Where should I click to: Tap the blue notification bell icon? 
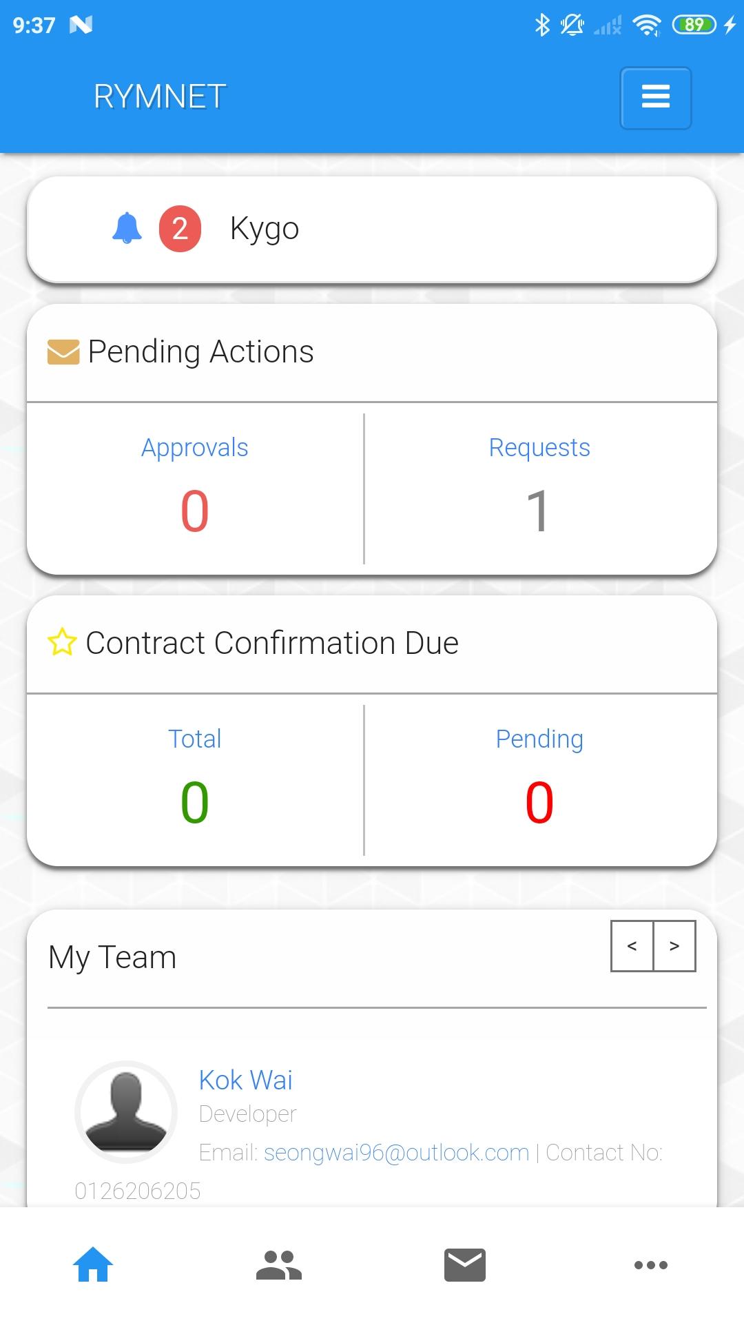(x=127, y=228)
